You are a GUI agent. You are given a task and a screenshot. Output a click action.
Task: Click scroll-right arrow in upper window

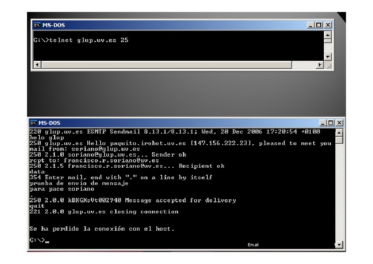tap(320, 65)
